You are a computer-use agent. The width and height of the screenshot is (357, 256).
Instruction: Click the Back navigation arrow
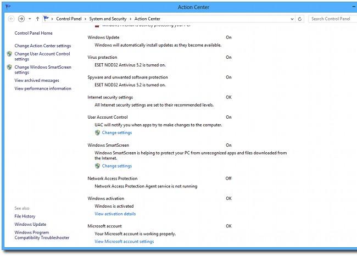tap(11, 19)
